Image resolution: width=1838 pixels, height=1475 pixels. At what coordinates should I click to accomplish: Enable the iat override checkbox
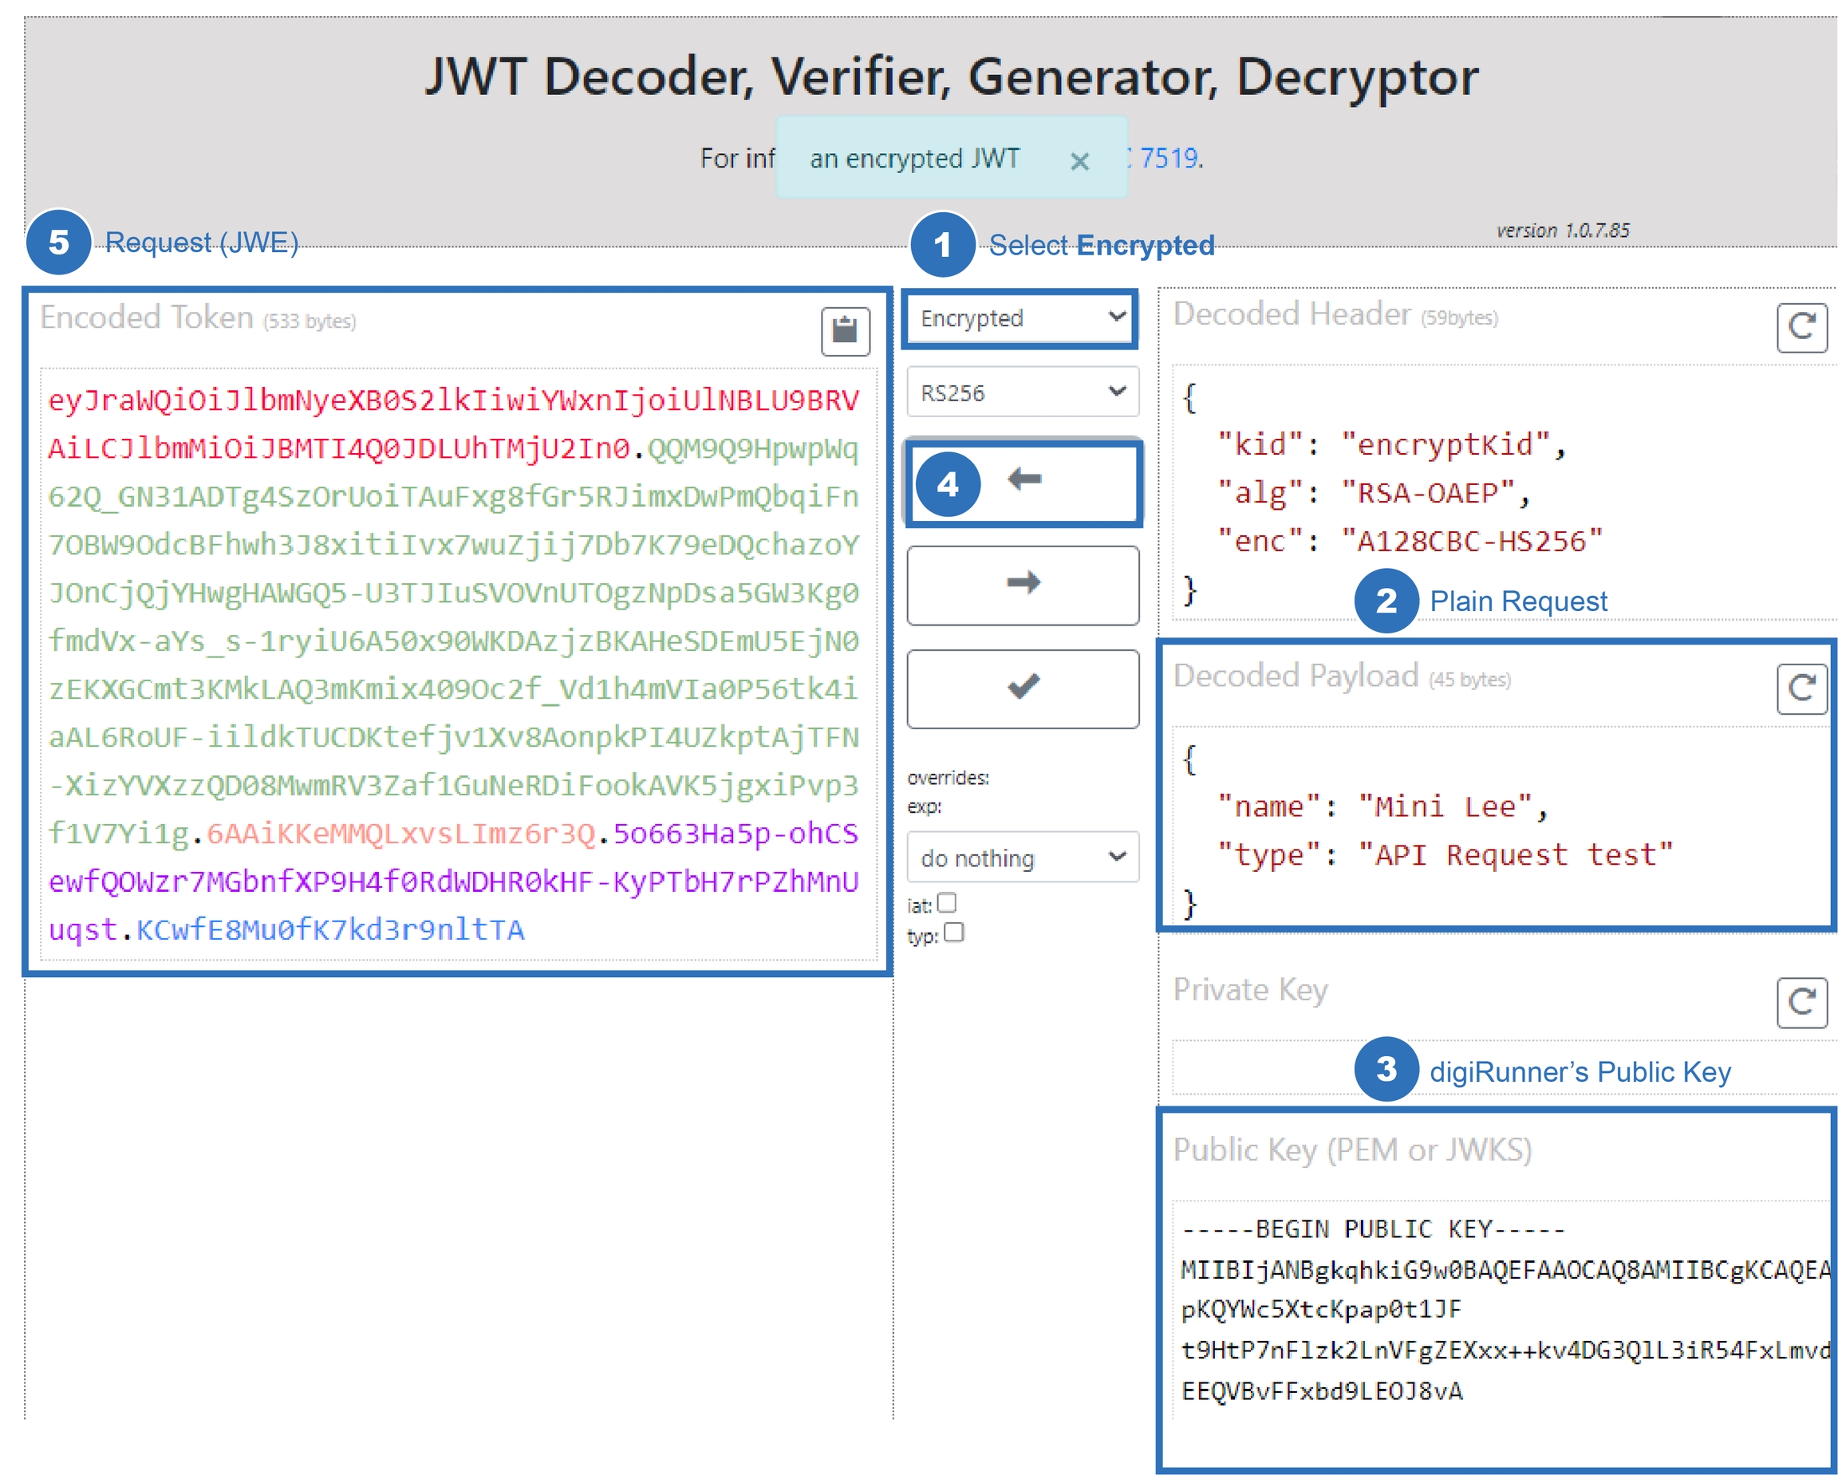tap(947, 903)
